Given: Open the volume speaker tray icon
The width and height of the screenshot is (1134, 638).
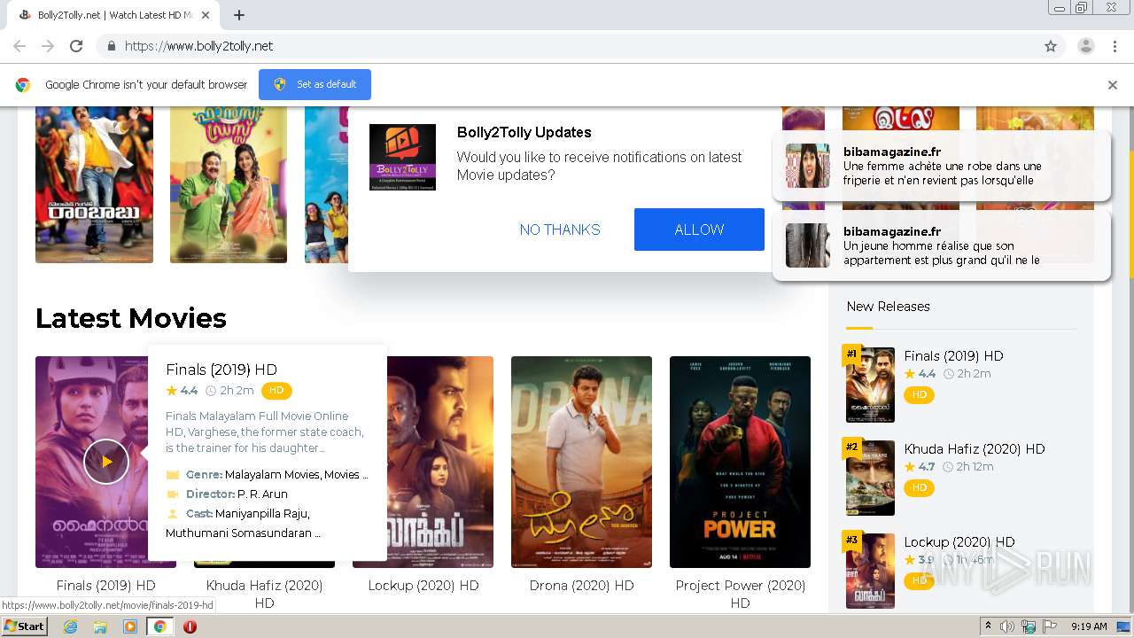Looking at the screenshot, I should 1006,626.
